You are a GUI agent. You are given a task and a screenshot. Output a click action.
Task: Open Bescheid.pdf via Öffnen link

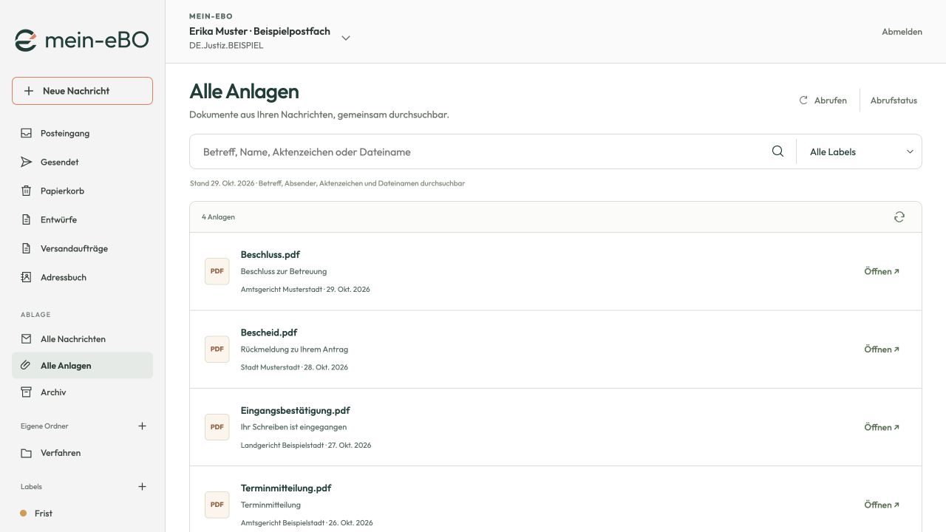pos(882,349)
